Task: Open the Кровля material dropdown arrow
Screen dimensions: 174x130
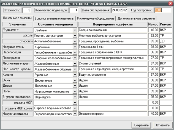Action: coord(75,75)
